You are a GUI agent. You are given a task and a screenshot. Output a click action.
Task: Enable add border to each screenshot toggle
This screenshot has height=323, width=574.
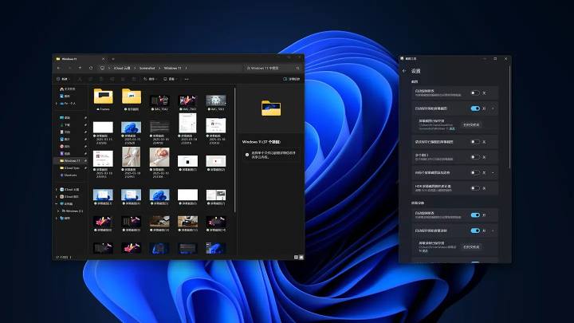click(x=475, y=172)
